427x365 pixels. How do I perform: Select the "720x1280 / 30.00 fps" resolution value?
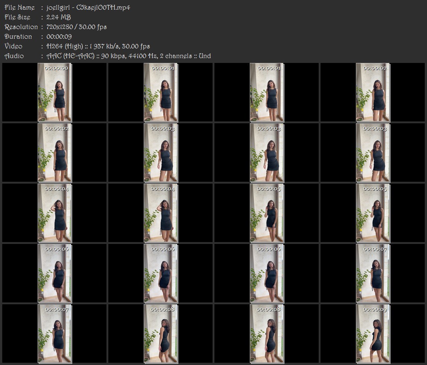77,27
